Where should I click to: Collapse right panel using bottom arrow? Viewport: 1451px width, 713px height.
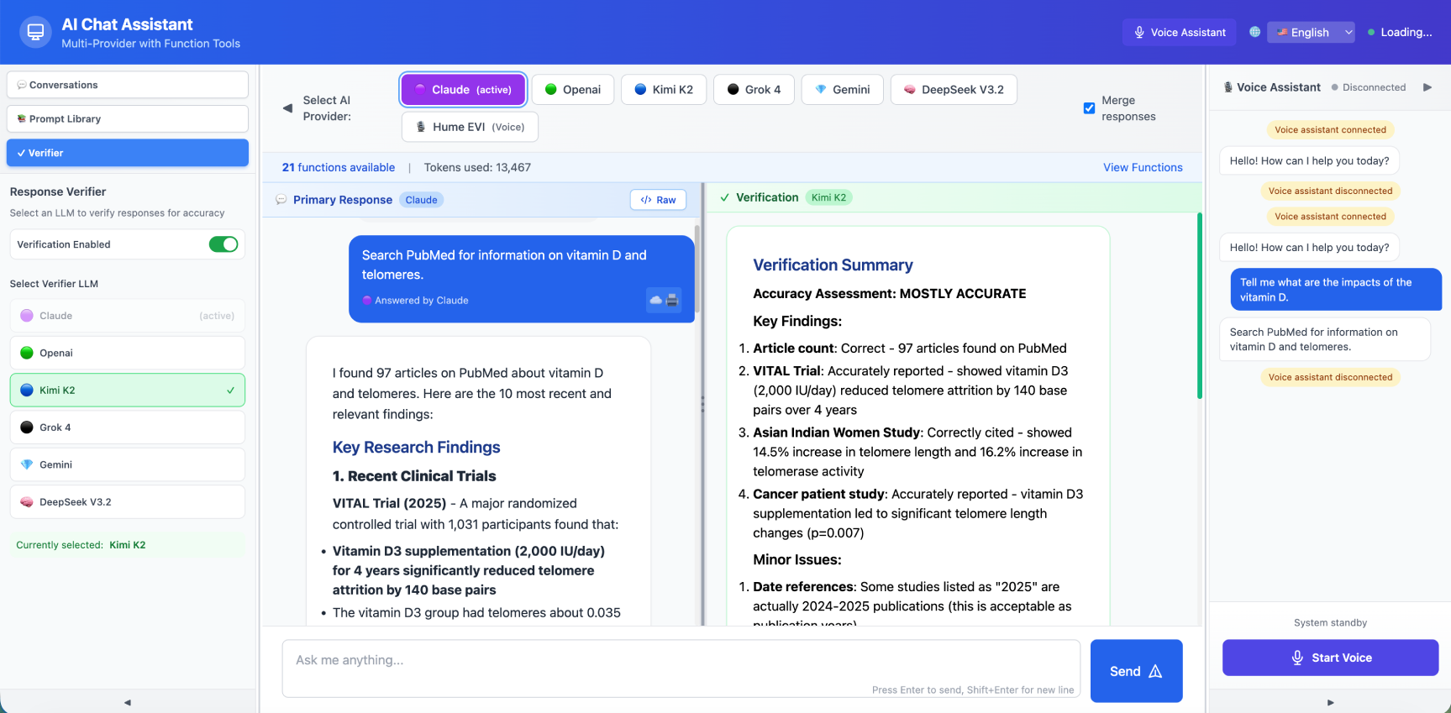point(1330,702)
